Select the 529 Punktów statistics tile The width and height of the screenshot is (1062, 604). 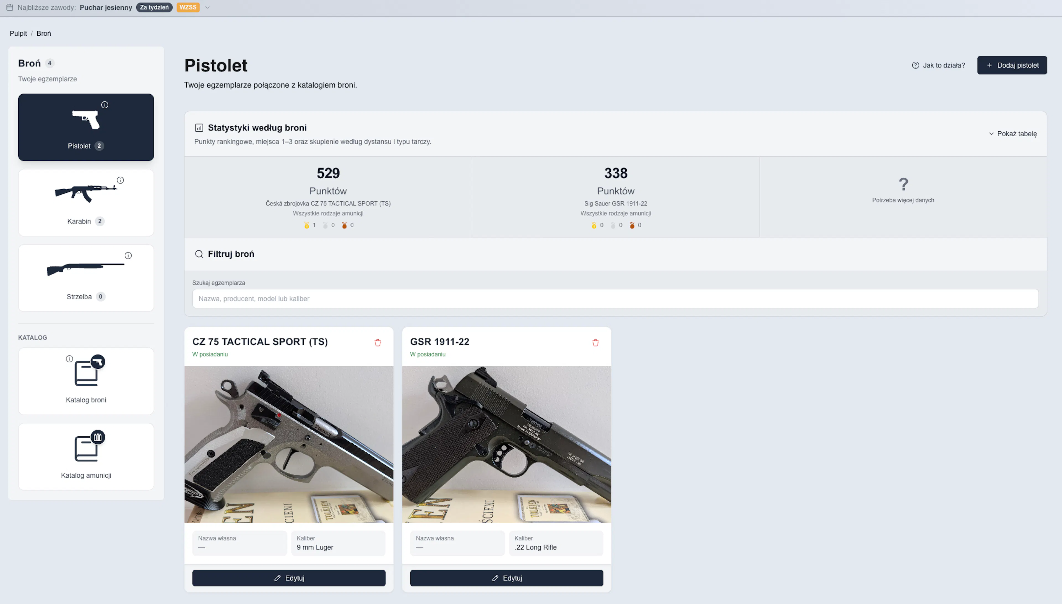point(328,197)
